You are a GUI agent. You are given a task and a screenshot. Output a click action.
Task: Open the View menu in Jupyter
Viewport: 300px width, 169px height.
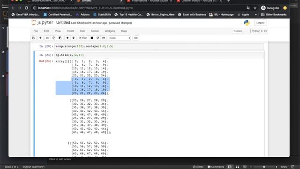pyautogui.click(x=58, y=31)
